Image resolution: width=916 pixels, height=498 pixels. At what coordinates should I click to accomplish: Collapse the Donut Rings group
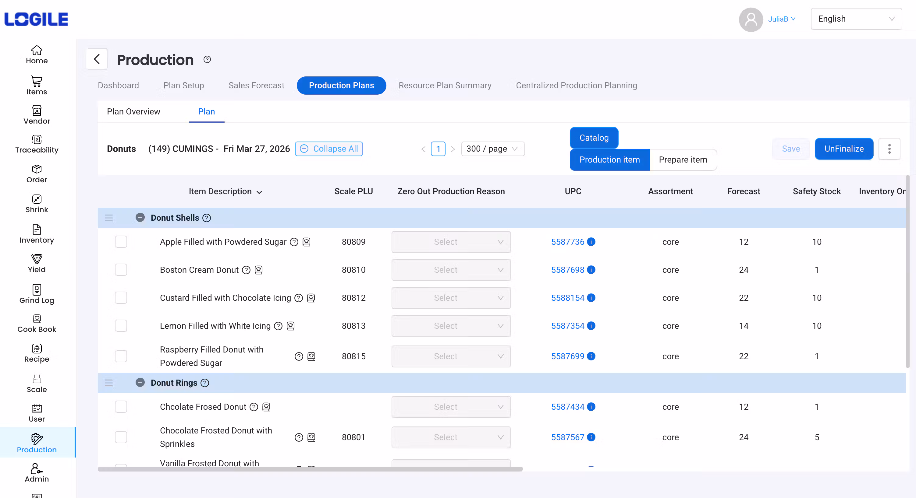pyautogui.click(x=140, y=383)
